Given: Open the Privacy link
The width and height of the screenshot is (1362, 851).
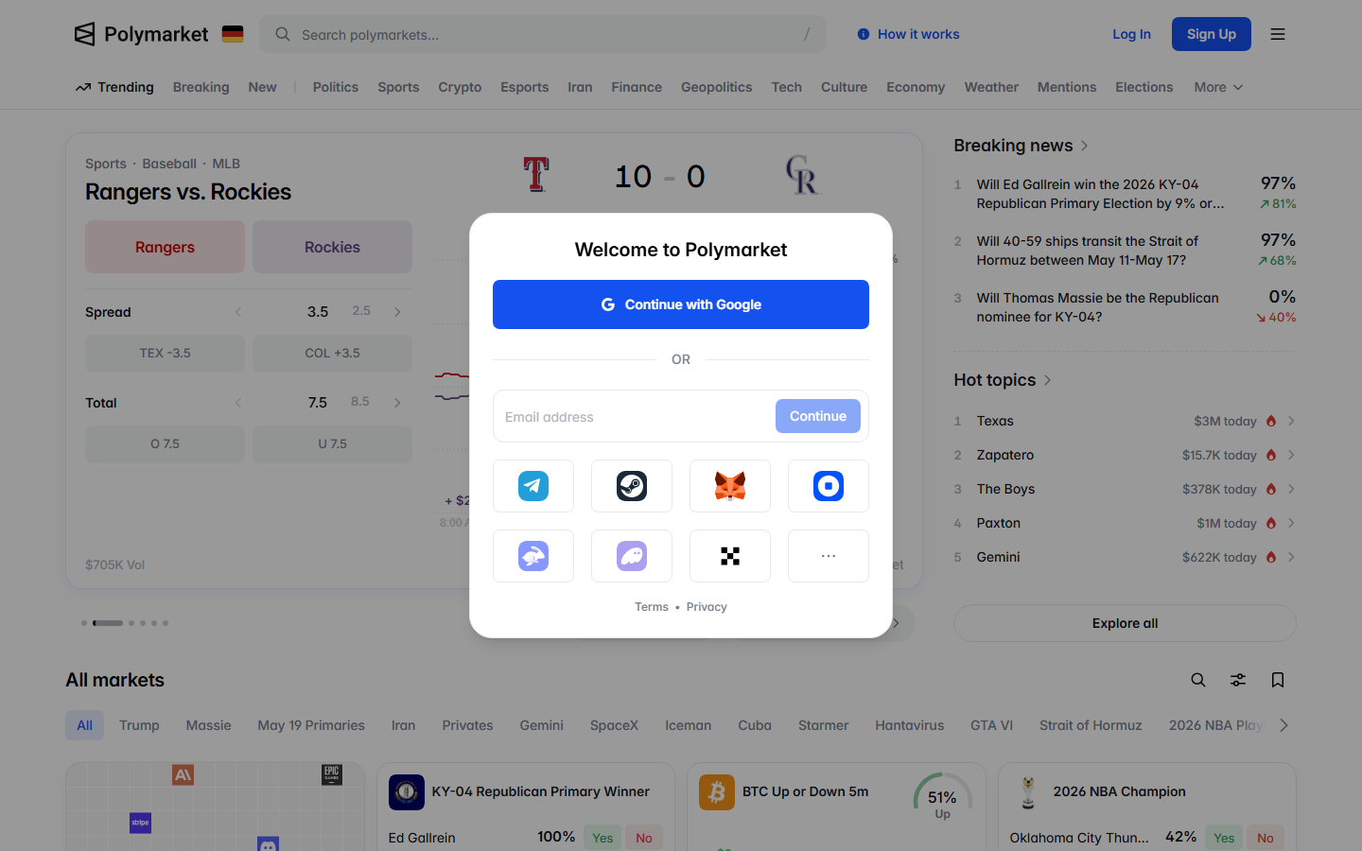Looking at the screenshot, I should click(x=707, y=607).
